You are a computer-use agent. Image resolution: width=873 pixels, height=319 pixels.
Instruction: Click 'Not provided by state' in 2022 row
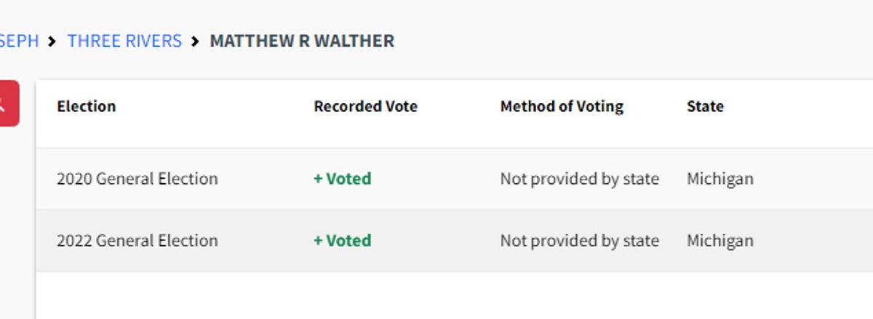[579, 241]
